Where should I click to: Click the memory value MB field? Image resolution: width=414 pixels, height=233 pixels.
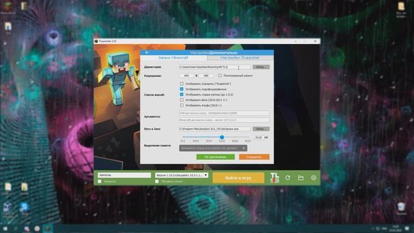[x=259, y=137]
